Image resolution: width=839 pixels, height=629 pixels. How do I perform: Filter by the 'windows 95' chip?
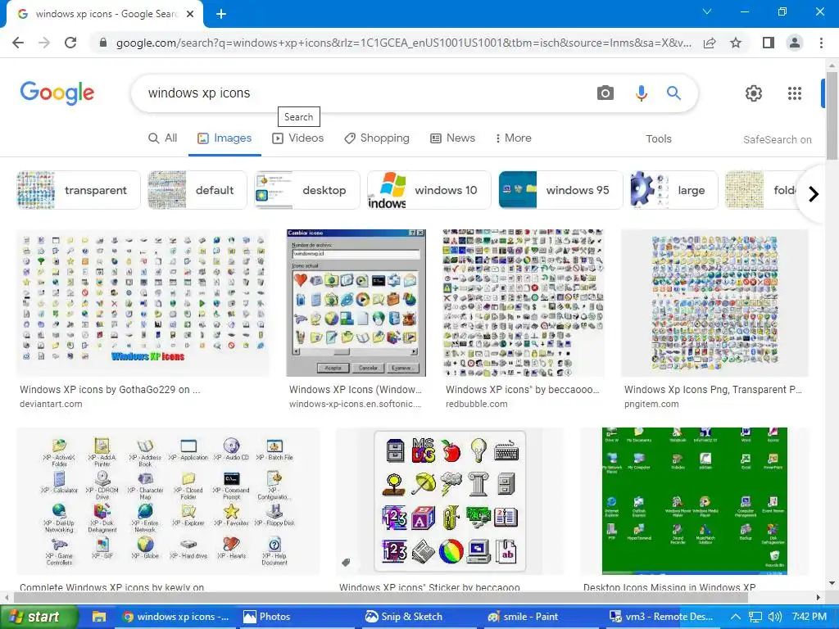(560, 190)
